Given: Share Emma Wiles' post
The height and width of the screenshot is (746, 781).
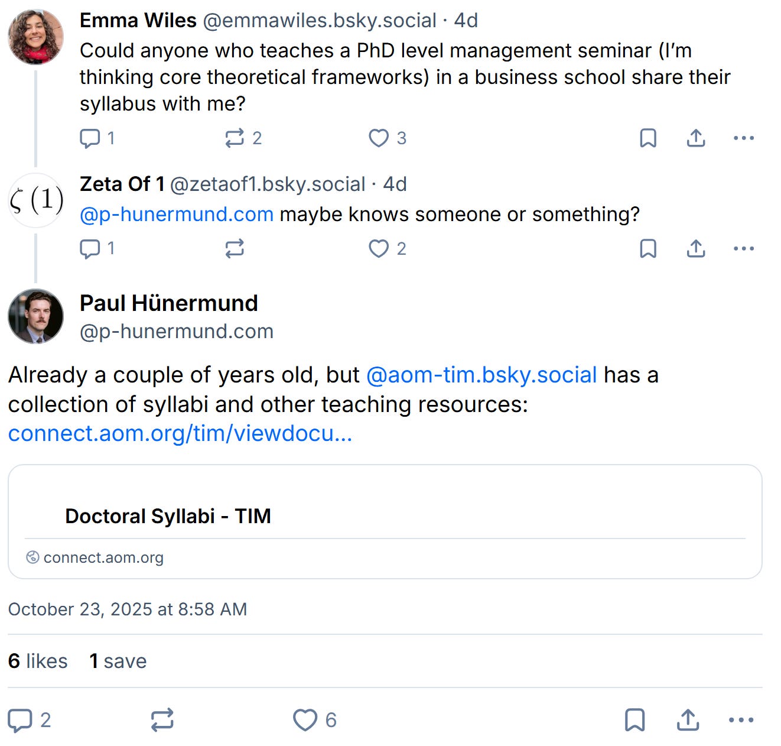Looking at the screenshot, I should click(x=696, y=138).
